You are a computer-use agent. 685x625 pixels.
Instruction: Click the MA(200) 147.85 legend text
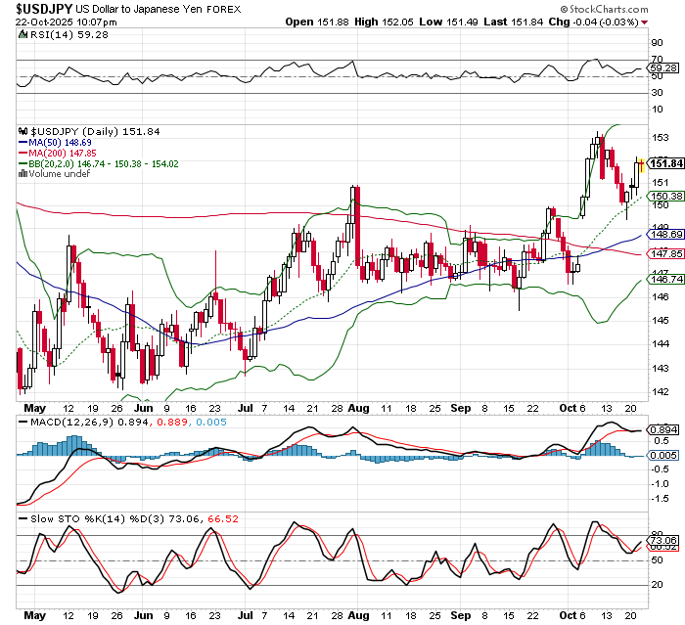pyautogui.click(x=63, y=153)
